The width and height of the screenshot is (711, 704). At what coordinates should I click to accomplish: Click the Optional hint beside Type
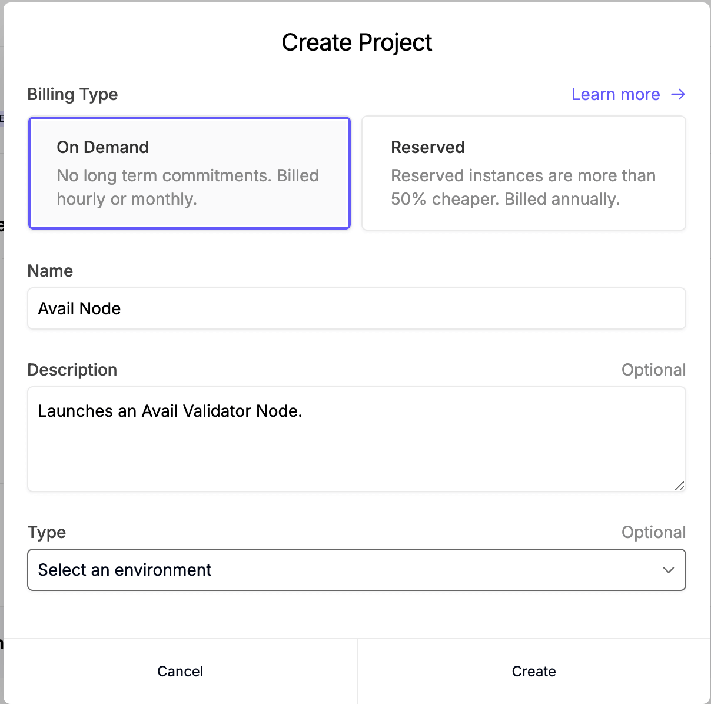(x=653, y=532)
